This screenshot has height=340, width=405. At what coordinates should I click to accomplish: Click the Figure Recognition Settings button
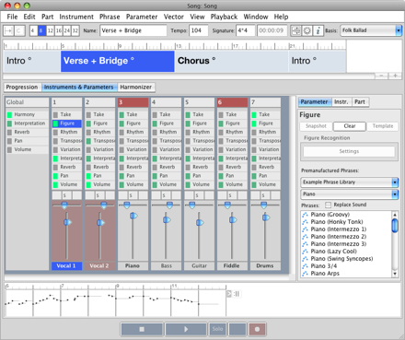[x=349, y=151]
